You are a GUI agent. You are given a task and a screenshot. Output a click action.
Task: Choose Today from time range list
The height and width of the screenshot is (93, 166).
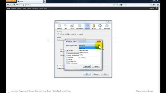89,55
